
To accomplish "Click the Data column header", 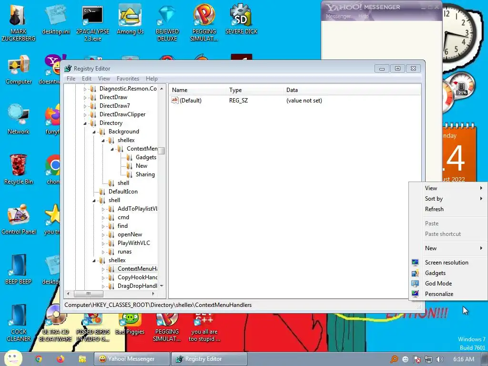I will point(352,90).
